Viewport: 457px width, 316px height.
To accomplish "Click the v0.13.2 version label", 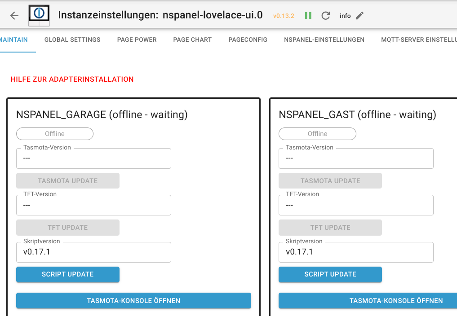I will (284, 16).
